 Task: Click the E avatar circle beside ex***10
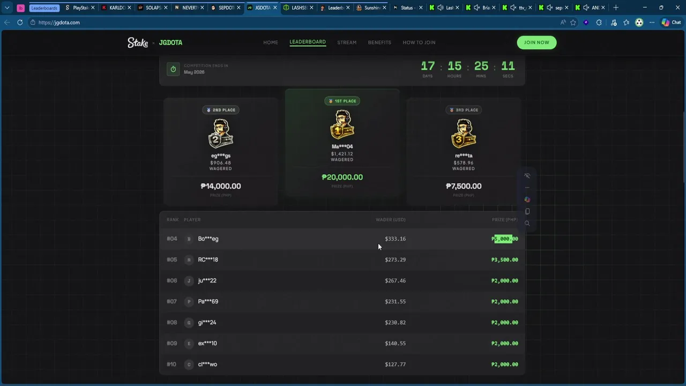coord(189,343)
